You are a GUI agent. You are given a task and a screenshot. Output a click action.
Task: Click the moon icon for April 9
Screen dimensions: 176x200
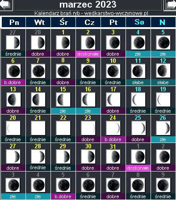[x=163, y=185]
